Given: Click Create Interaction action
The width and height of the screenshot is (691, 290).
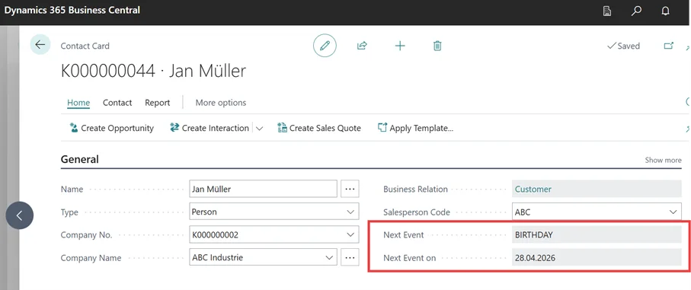Looking at the screenshot, I should click(x=210, y=128).
